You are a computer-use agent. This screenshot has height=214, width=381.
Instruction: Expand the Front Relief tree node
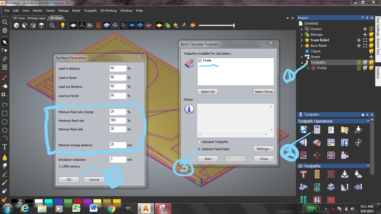[x=302, y=40]
